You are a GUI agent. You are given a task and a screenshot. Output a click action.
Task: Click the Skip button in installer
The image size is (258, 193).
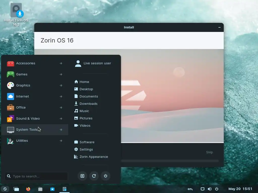209,152
